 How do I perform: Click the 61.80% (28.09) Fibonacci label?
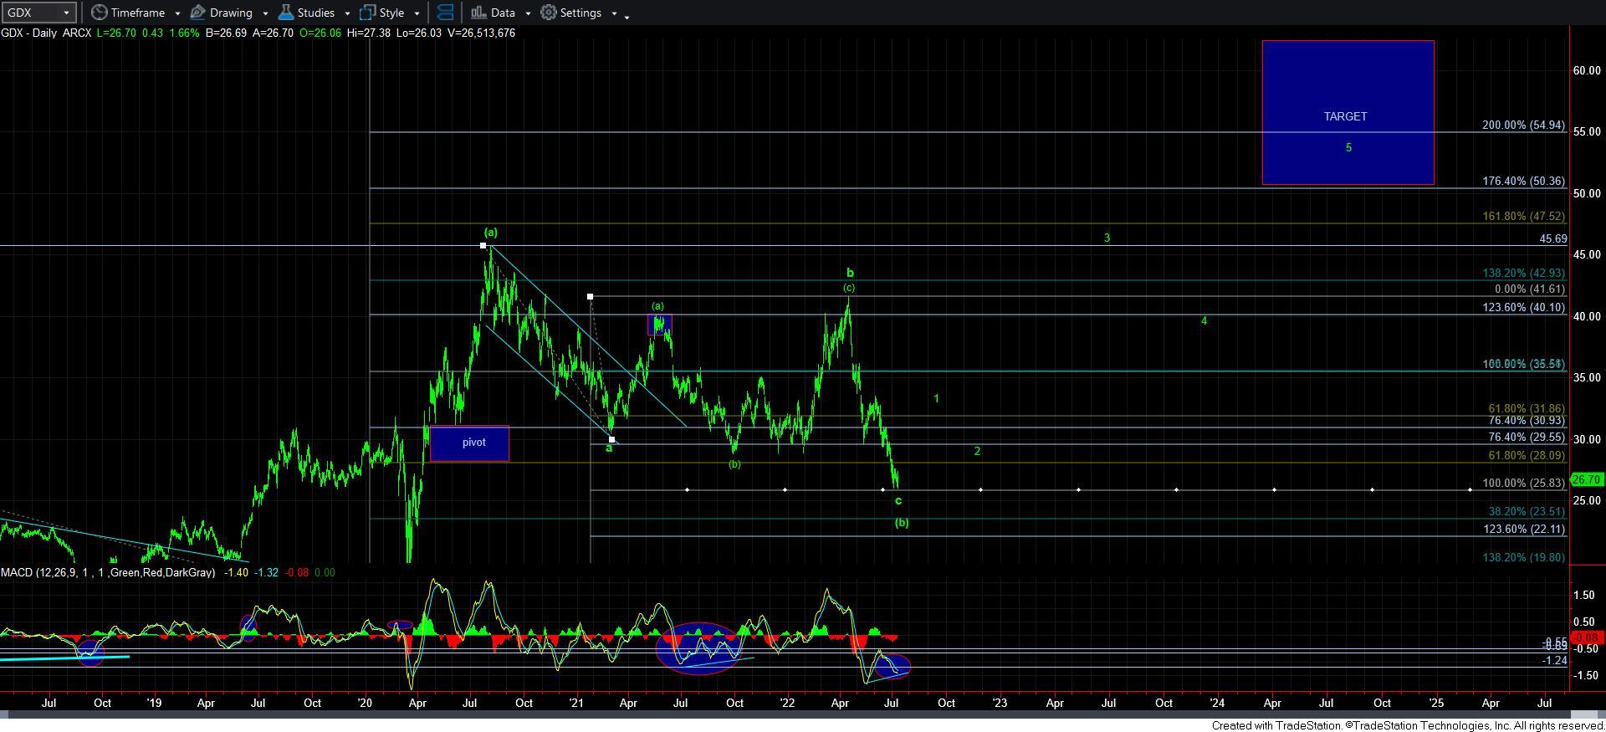[1527, 455]
